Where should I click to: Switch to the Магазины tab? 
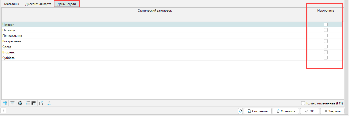[12, 4]
